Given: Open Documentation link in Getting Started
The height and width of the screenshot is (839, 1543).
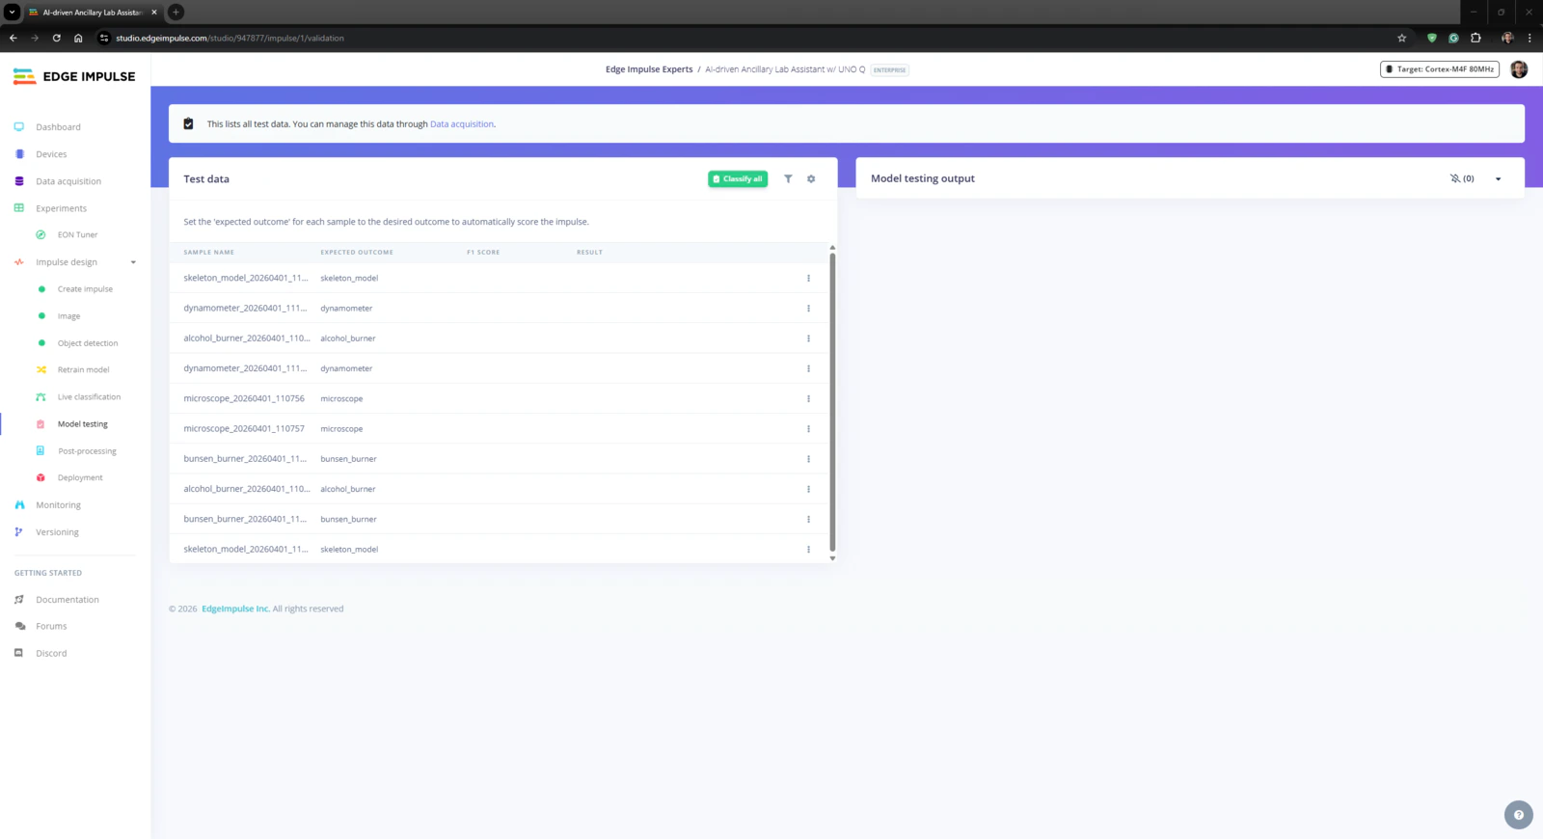Looking at the screenshot, I should click(67, 600).
